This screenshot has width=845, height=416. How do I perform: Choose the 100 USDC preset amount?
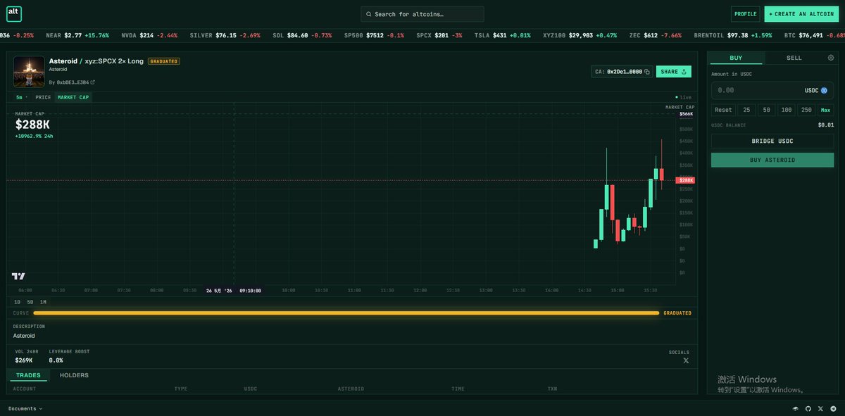click(787, 110)
